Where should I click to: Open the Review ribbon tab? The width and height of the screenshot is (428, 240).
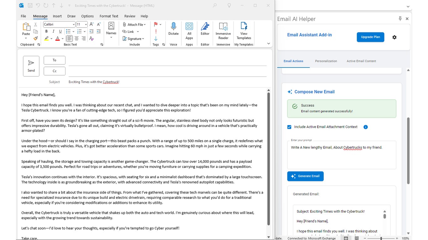(x=130, y=16)
